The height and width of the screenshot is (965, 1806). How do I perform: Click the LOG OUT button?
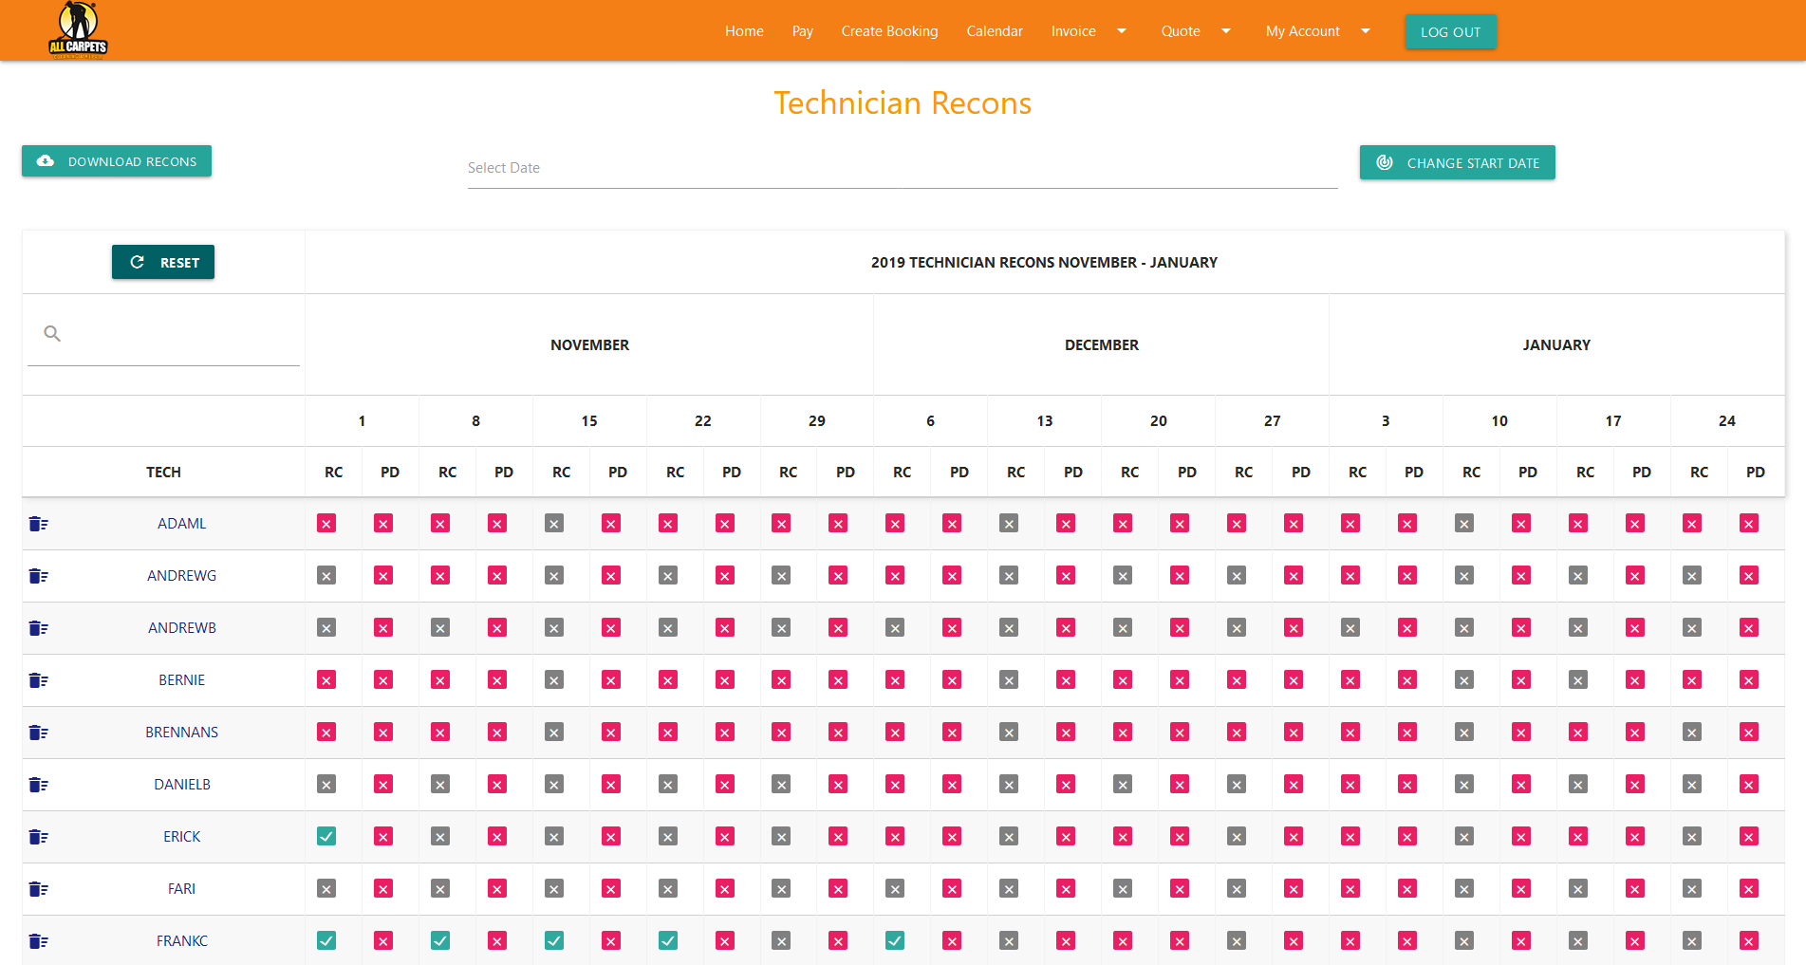1450,31
